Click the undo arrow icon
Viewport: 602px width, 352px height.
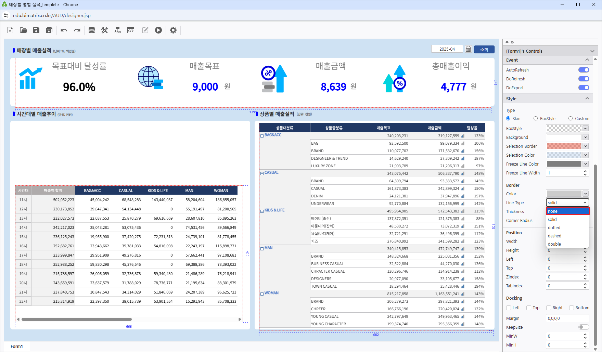tap(64, 30)
